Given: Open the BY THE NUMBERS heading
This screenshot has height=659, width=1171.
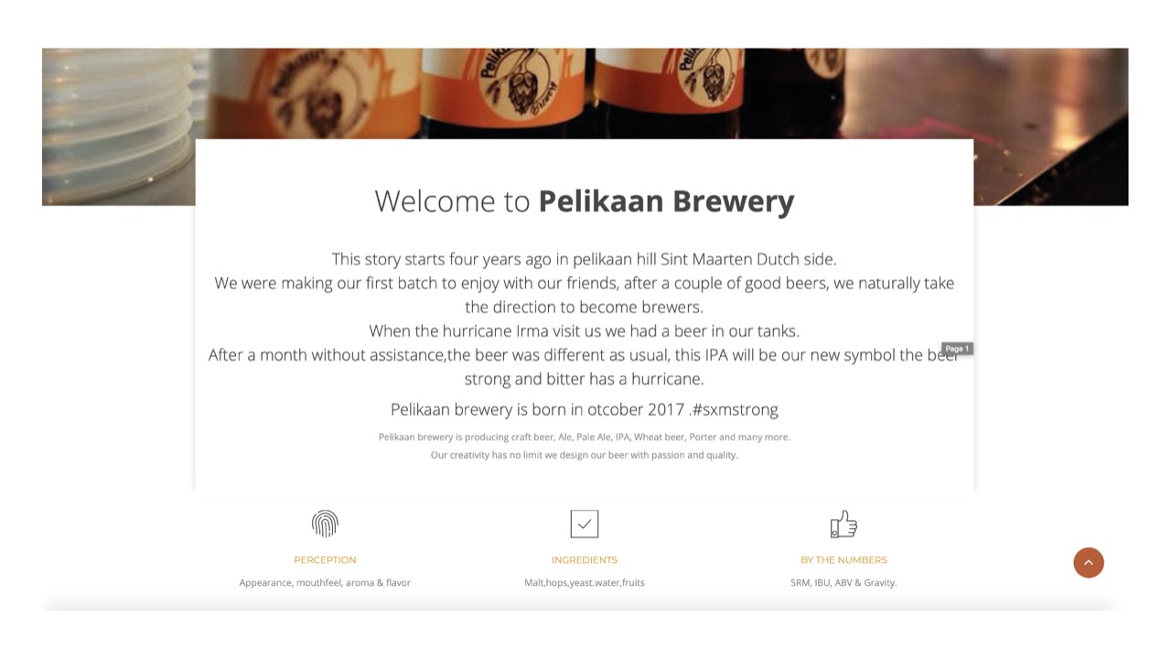Looking at the screenshot, I should tap(843, 560).
